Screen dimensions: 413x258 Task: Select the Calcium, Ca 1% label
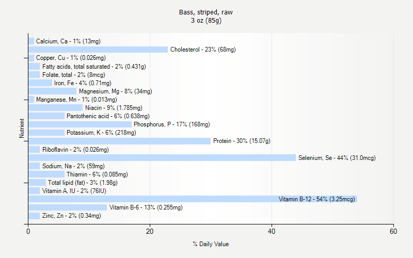(x=68, y=41)
